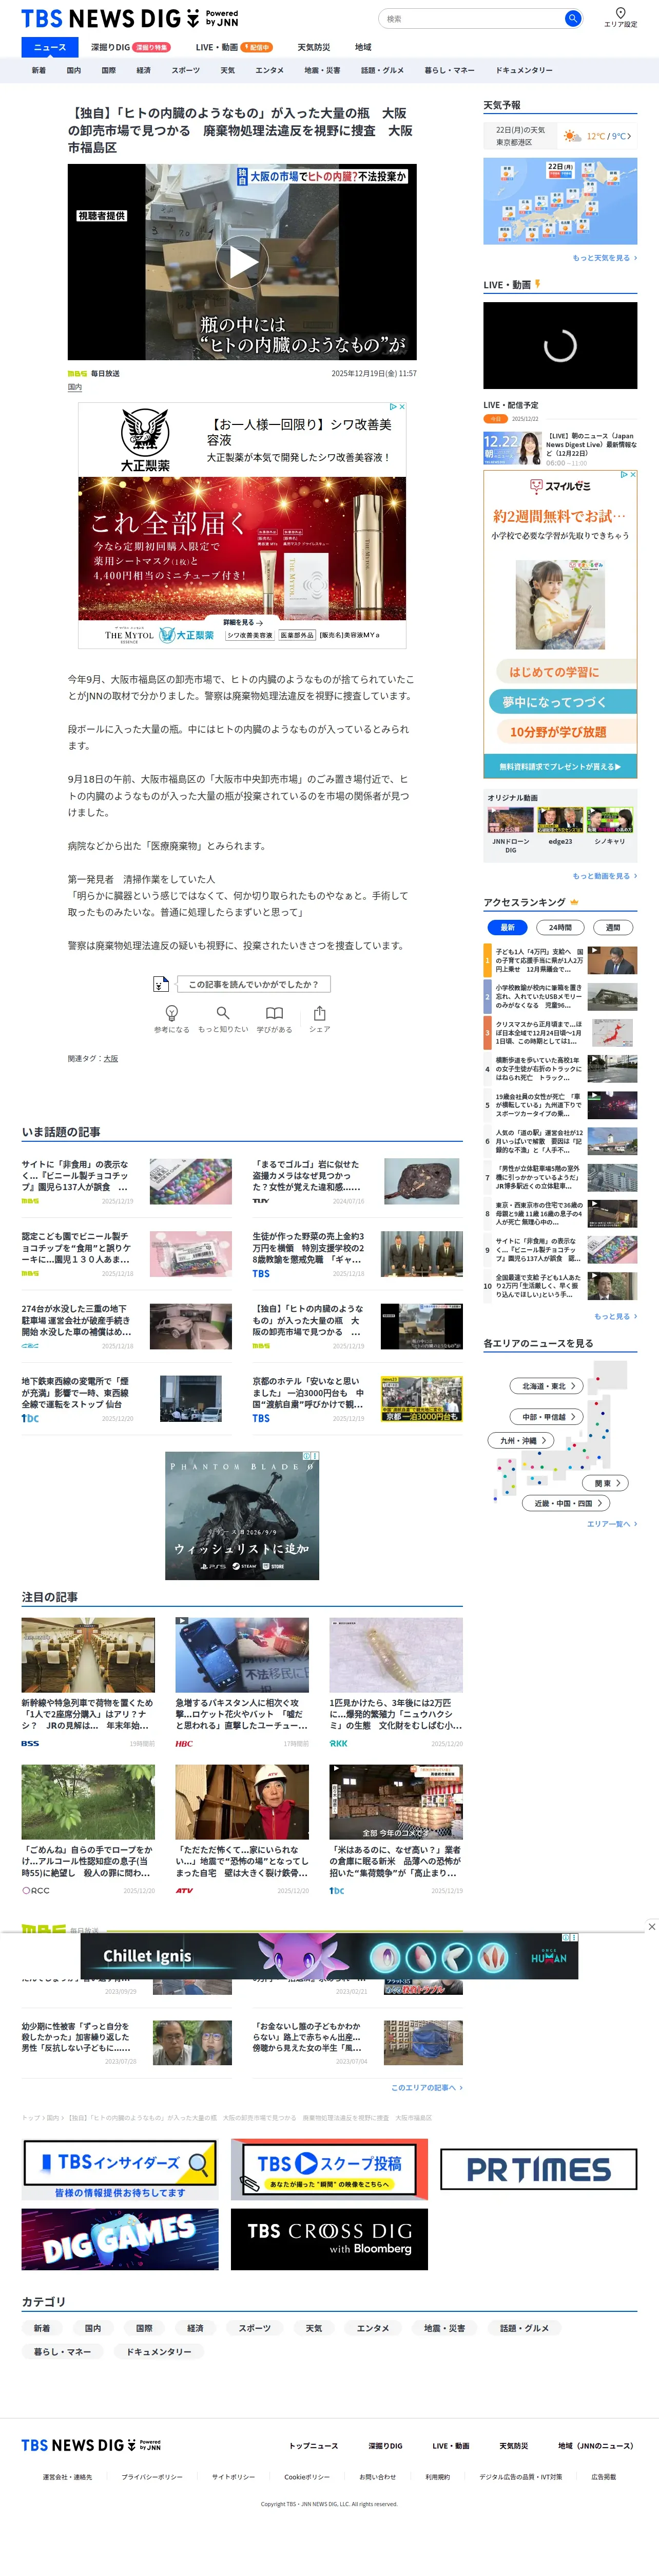Click TBSインサイダーズ banner
Image resolution: width=659 pixels, height=2576 pixels.
click(x=120, y=2169)
